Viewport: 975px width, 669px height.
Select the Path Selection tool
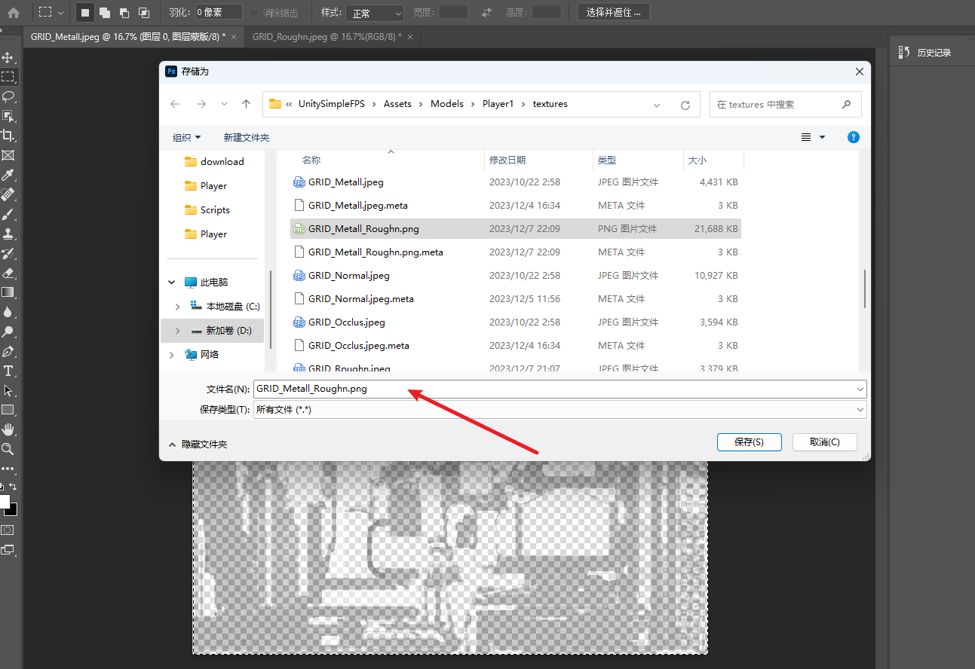(8, 390)
